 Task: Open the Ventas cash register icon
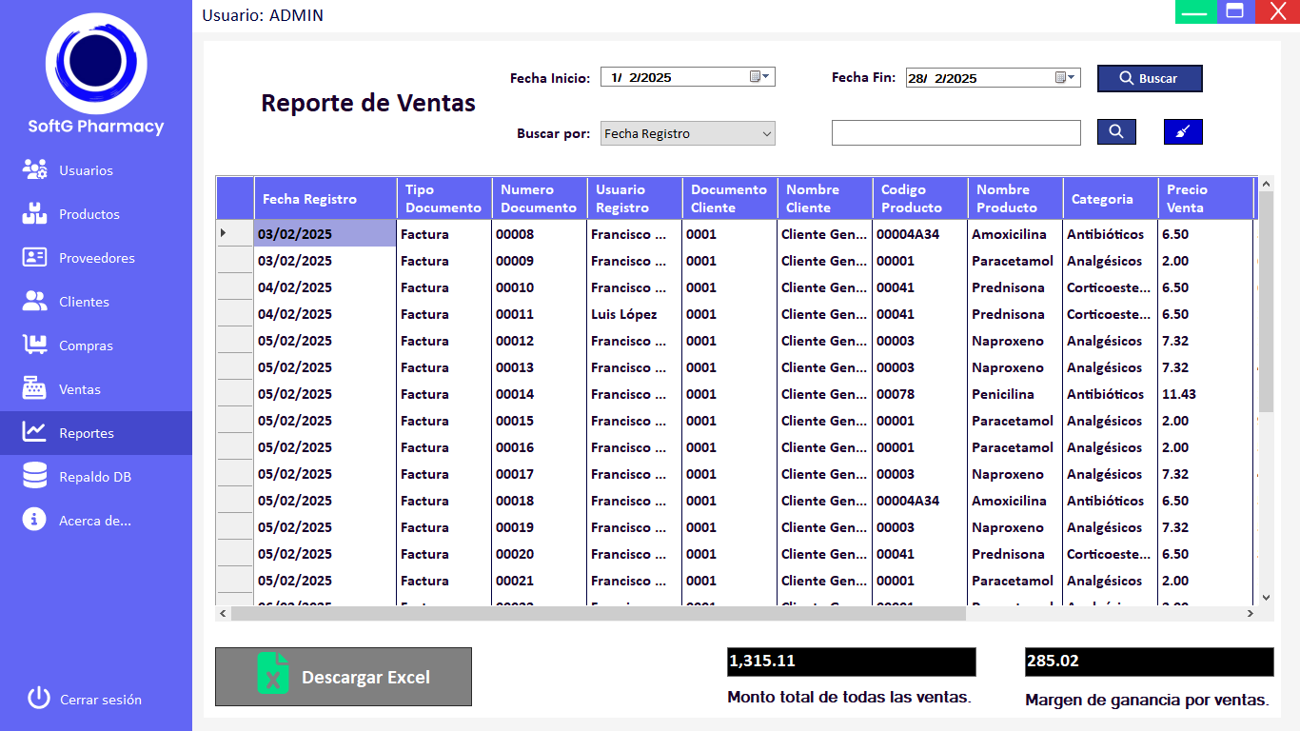click(35, 389)
